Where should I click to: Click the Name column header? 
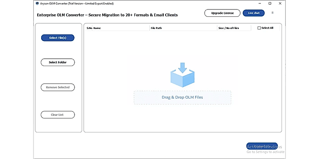[121, 28]
